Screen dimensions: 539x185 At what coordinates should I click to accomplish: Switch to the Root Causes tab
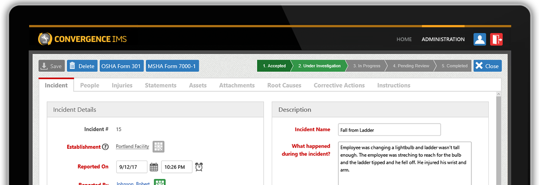coord(284,85)
